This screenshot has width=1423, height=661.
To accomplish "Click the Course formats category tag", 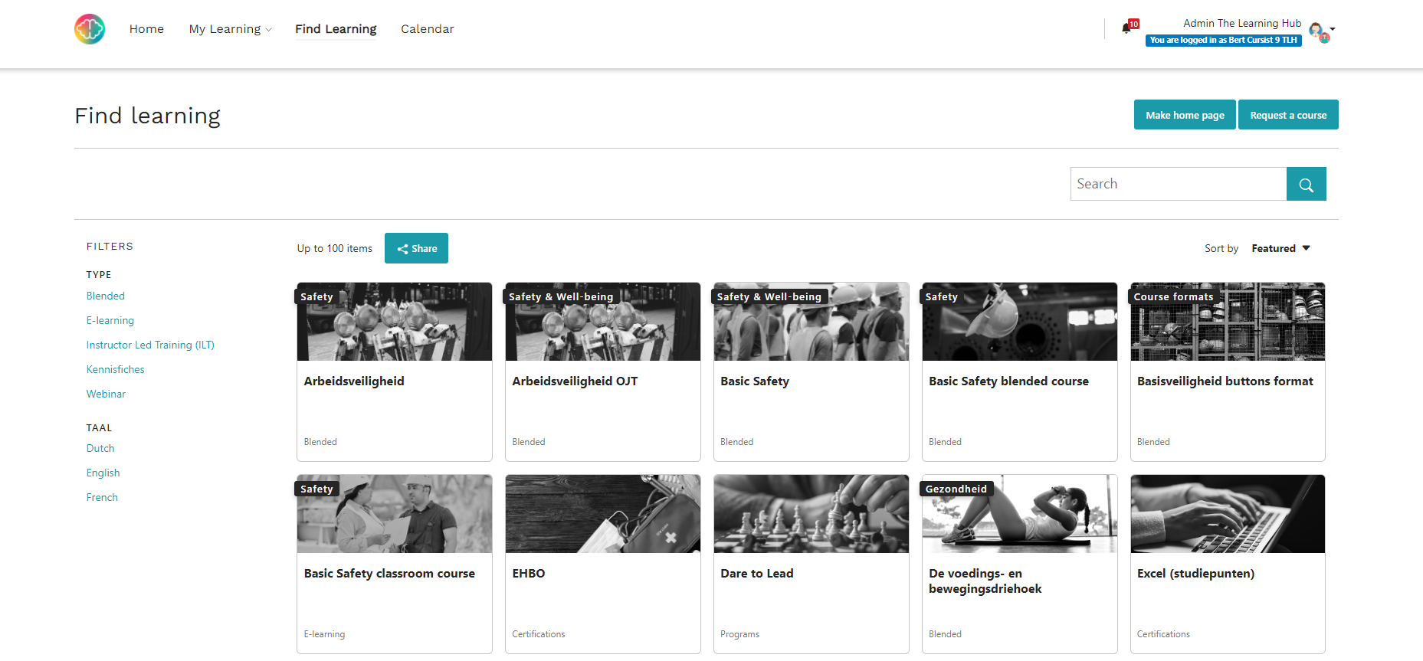I will pos(1173,296).
